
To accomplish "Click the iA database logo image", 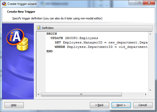I will tap(18, 40).
